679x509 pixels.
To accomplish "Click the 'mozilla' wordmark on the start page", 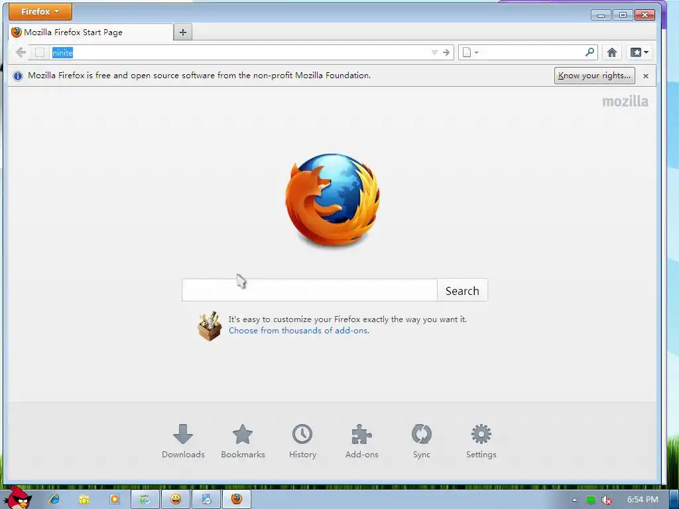I will (x=625, y=101).
